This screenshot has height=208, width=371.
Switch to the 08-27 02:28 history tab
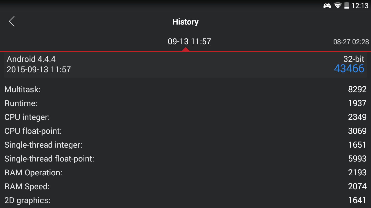[x=351, y=42]
